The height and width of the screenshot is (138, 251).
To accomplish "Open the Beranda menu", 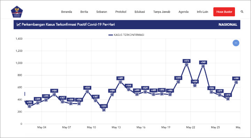I will pos(67,12).
